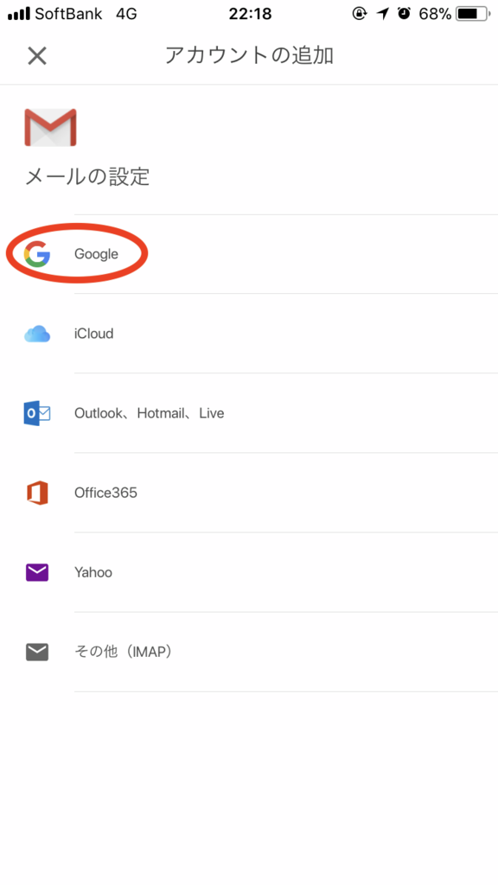Tap the purple Yahoo mail icon

[37, 572]
